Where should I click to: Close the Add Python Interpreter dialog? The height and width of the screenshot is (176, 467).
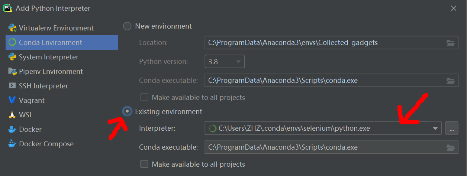453,8
